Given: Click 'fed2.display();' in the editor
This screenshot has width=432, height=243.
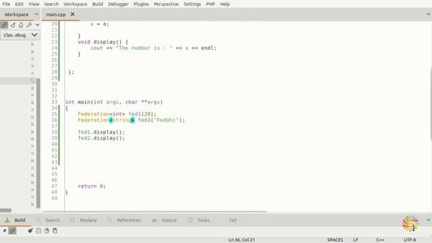Looking at the screenshot, I should pyautogui.click(x=101, y=138).
